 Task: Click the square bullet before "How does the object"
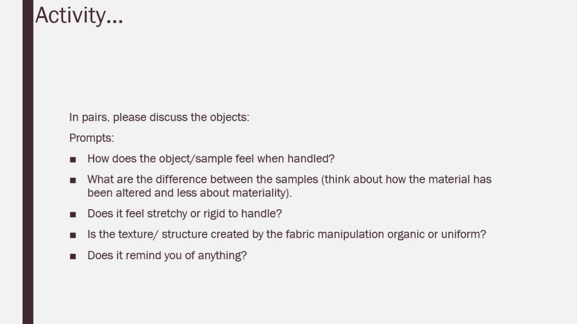[x=73, y=159]
